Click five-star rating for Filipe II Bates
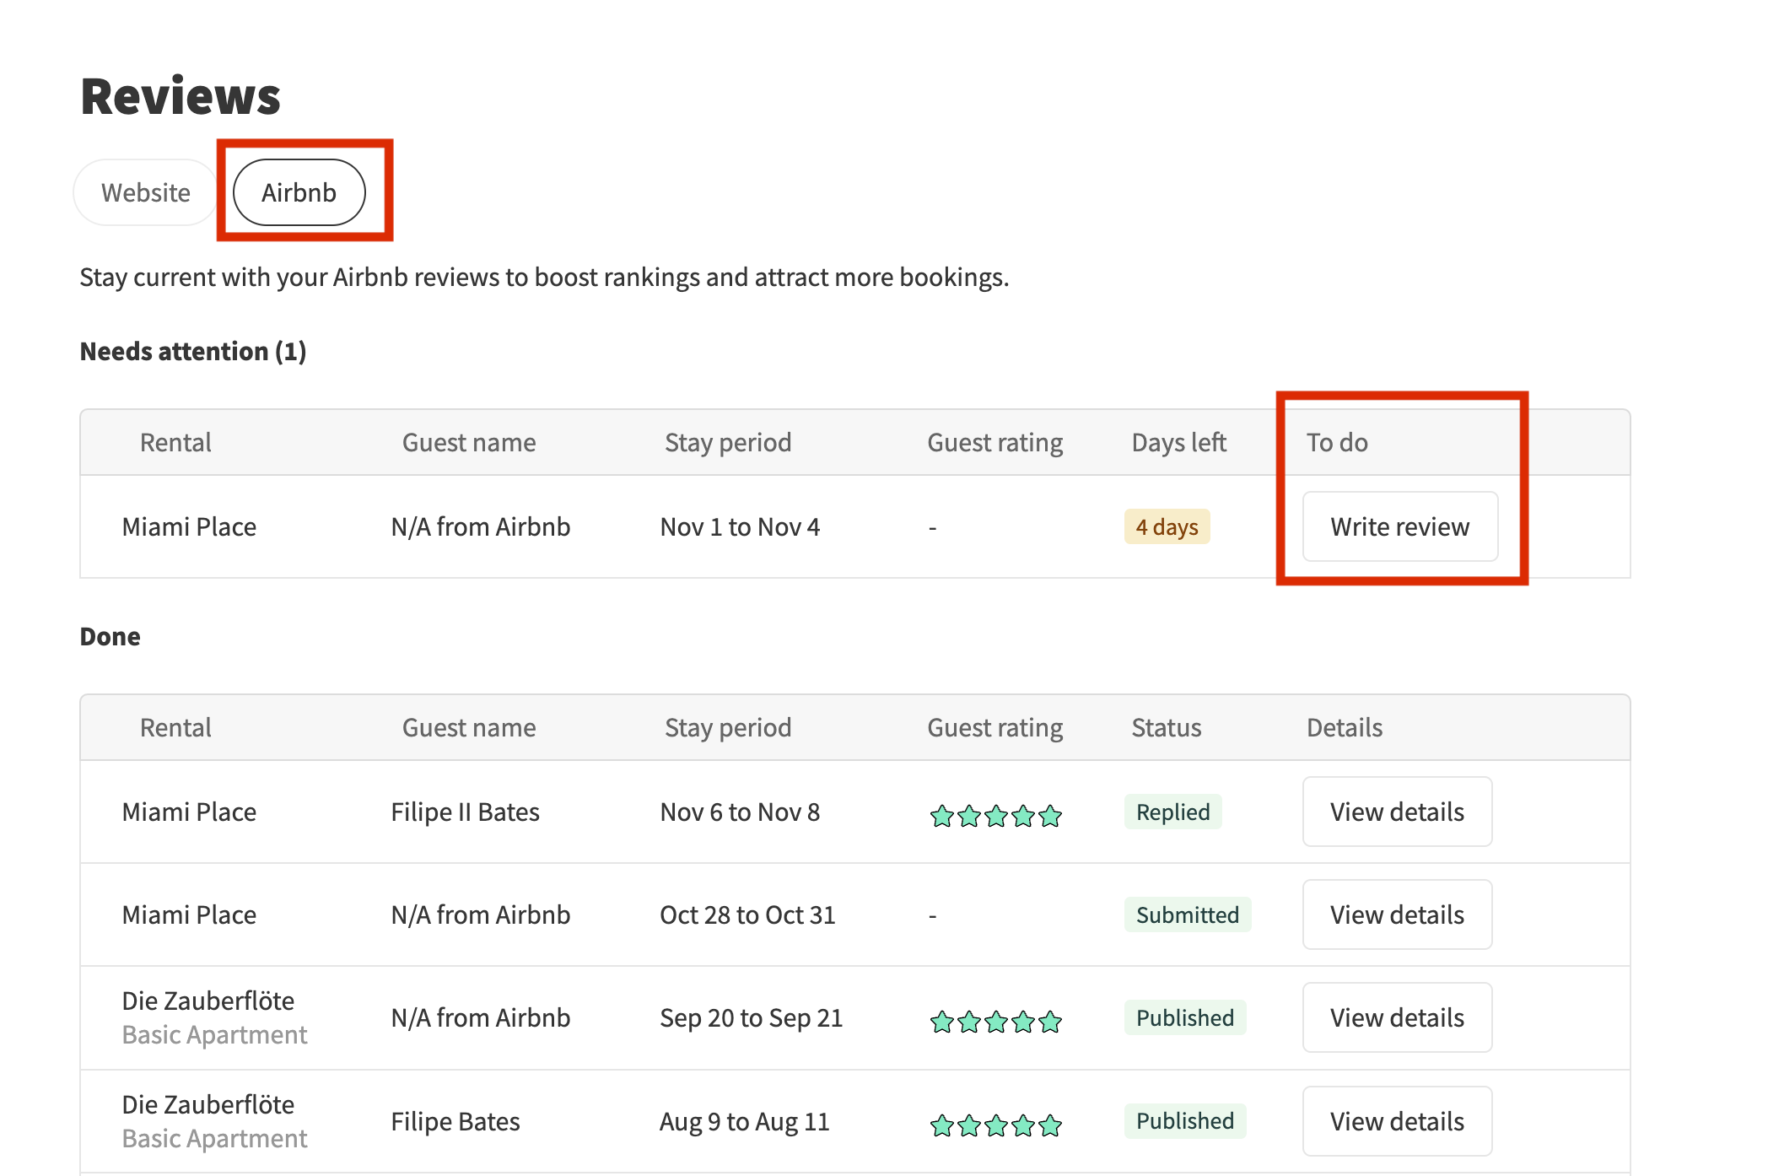1768x1176 pixels. click(x=995, y=816)
